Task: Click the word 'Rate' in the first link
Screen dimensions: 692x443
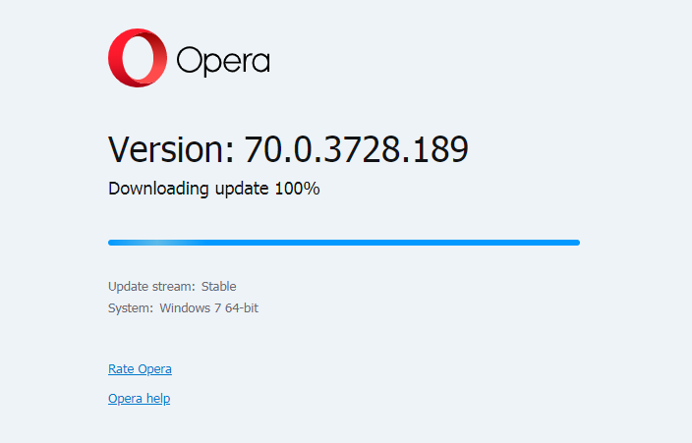Action: pos(121,369)
